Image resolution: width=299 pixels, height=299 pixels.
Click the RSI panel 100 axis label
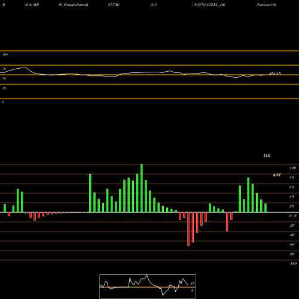coord(5,54)
